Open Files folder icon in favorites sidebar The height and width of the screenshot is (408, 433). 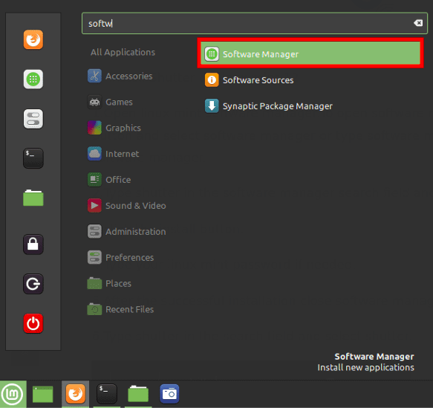33,198
